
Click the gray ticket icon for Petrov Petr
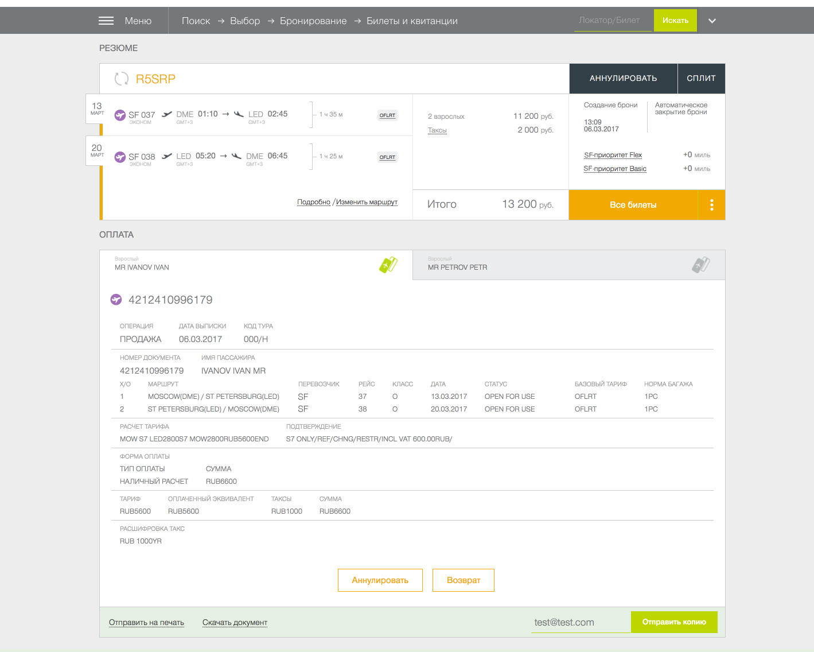[x=701, y=265]
